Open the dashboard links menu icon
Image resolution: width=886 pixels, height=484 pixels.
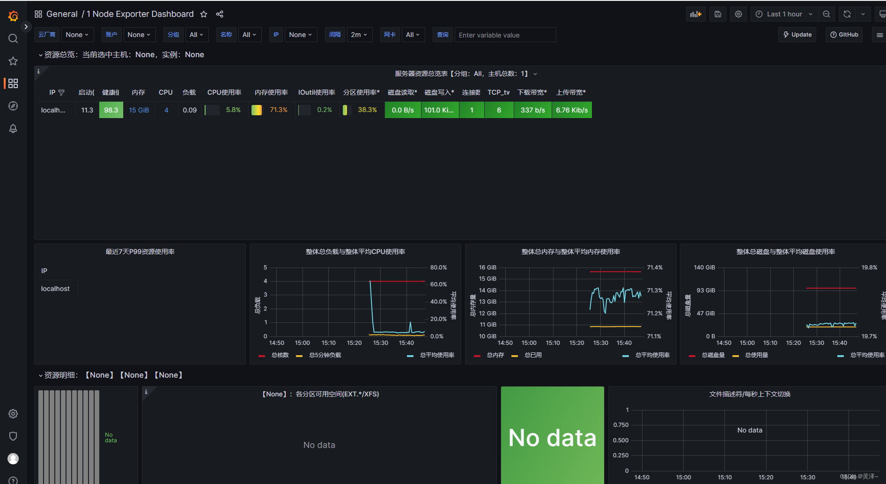coord(879,35)
